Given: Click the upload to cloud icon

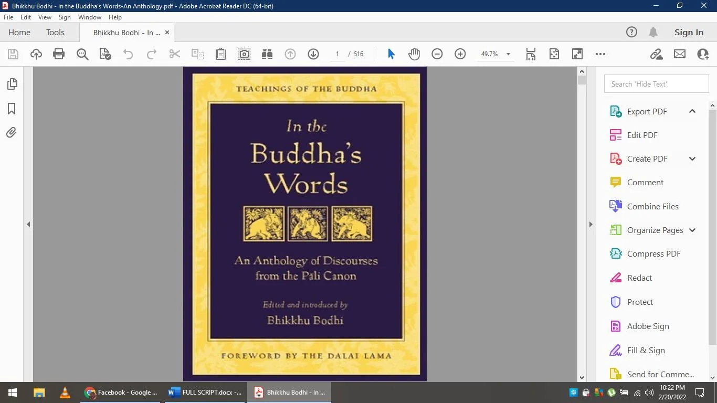Looking at the screenshot, I should pyautogui.click(x=36, y=54).
